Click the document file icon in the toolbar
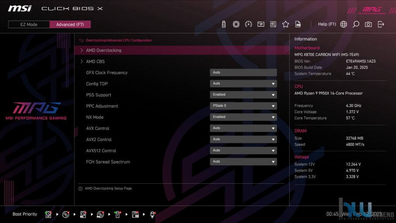The height and width of the screenshot is (223, 396). point(298,24)
